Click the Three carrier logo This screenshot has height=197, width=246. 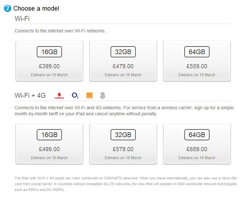103,95
